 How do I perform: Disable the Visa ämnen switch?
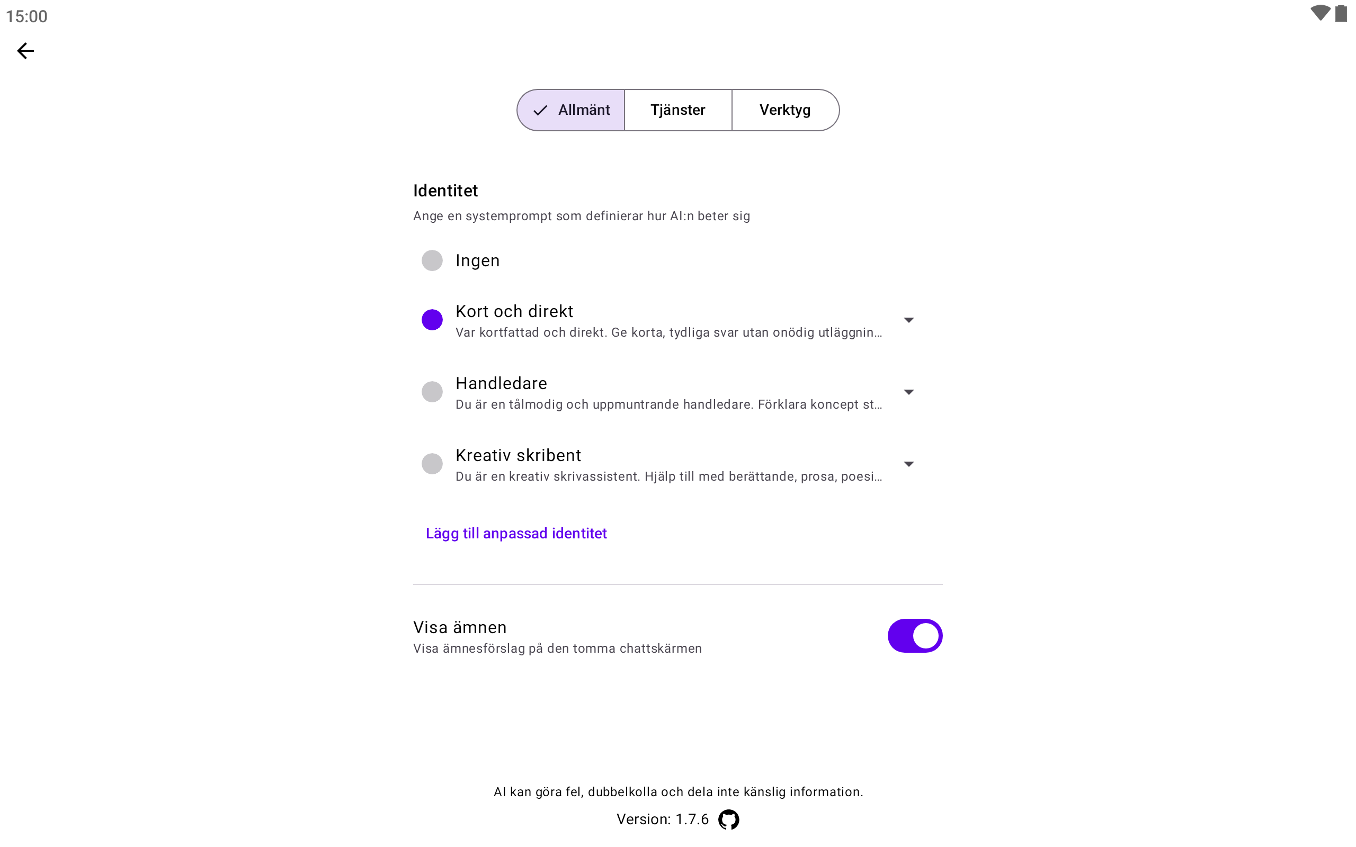coord(914,636)
